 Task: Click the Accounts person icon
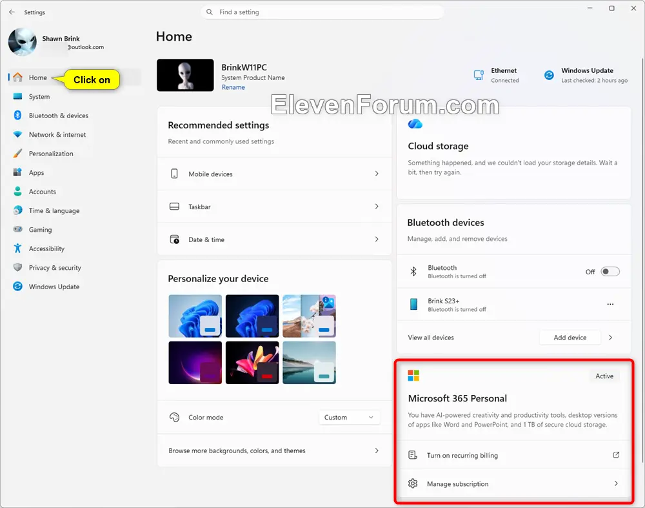coord(17,192)
